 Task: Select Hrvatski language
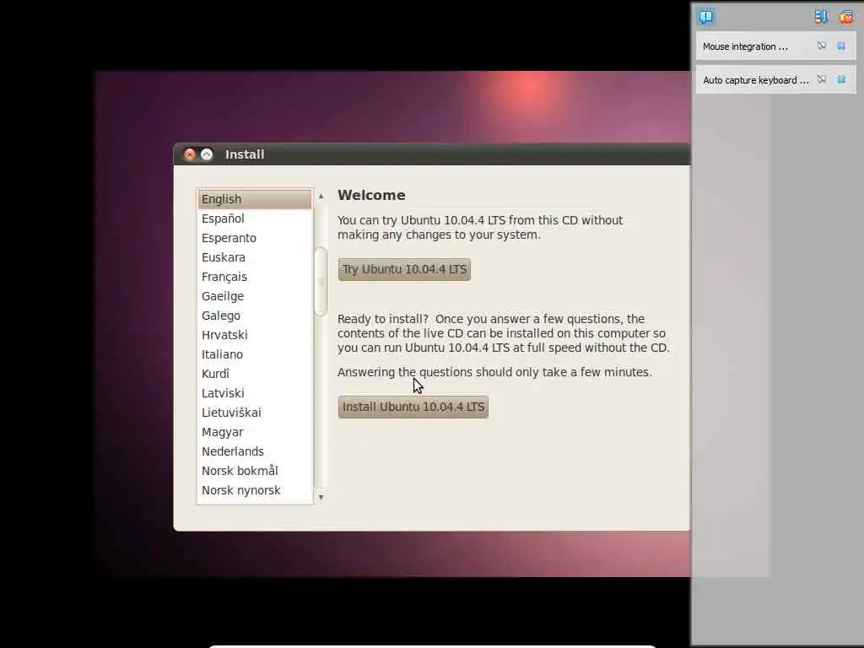[x=255, y=335]
